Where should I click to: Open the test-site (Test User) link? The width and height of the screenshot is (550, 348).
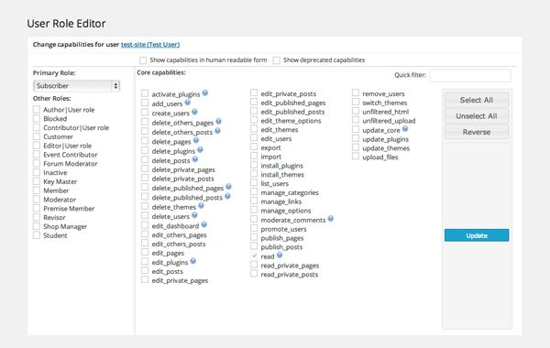[150, 45]
